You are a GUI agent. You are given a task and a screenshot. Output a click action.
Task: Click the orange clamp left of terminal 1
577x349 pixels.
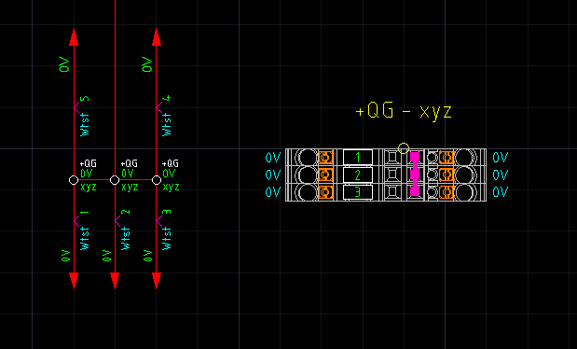coord(325,158)
